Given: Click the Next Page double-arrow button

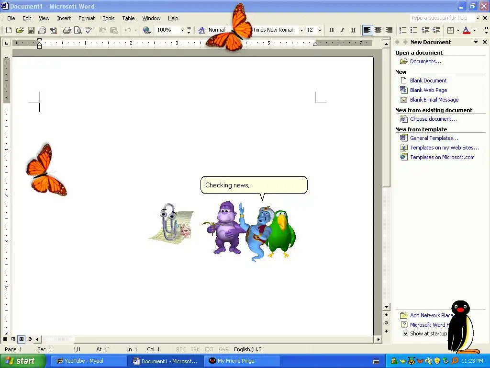Looking at the screenshot, I should (x=387, y=331).
